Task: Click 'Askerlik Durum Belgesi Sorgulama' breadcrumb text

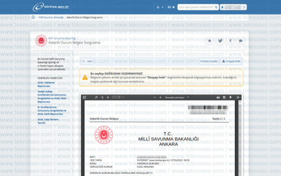Action: (84, 18)
